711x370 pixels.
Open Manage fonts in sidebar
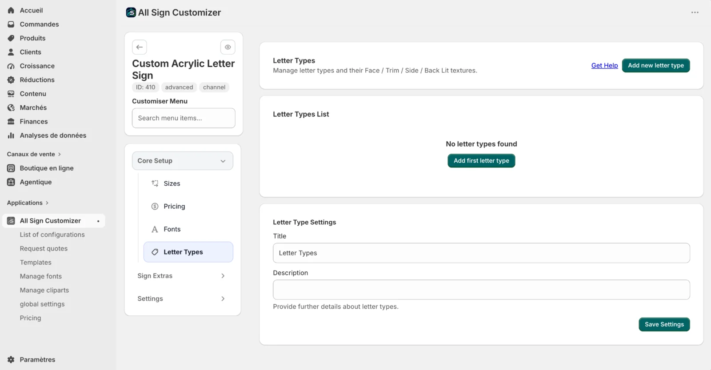coord(41,276)
